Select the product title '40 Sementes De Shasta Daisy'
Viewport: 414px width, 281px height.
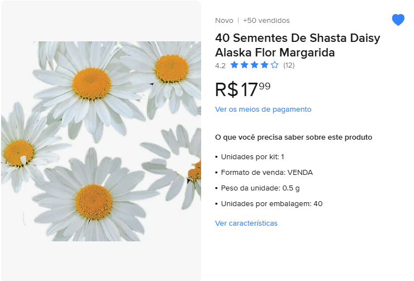297,39
